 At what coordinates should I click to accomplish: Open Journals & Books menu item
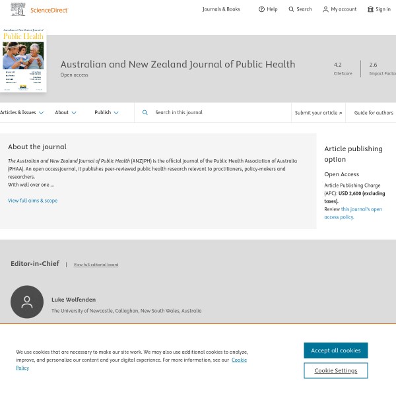point(221,9)
